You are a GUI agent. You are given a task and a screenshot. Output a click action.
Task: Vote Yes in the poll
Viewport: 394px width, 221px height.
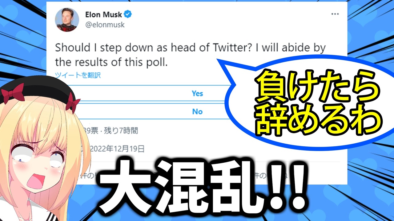(197, 93)
